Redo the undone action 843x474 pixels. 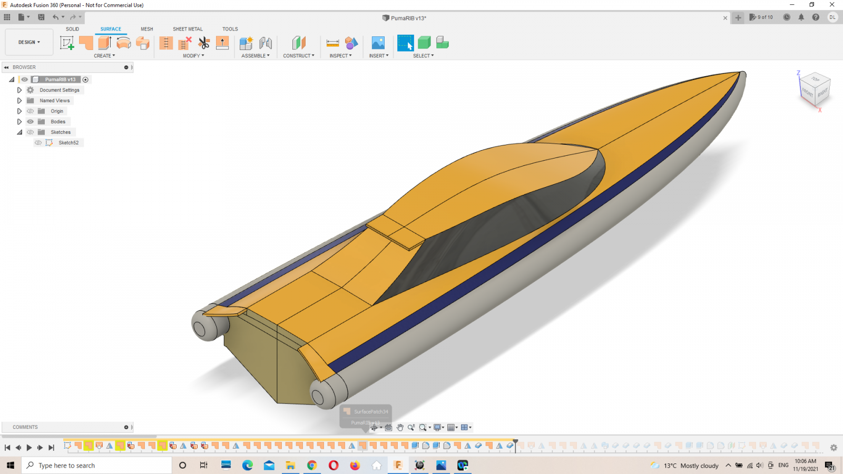coord(73,17)
